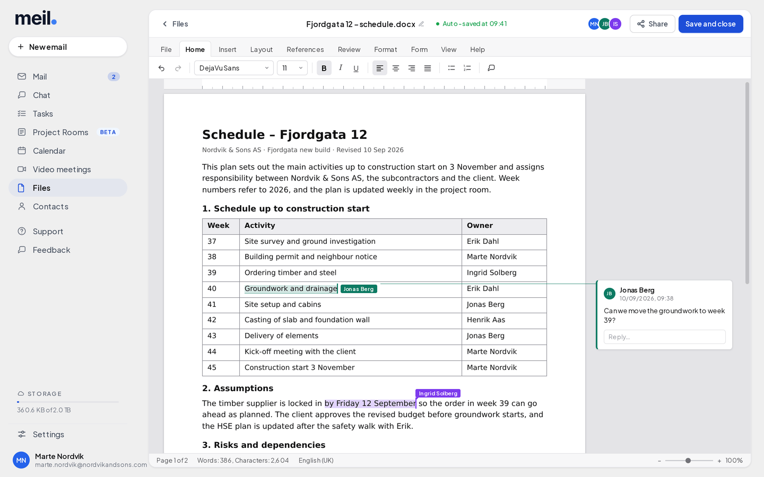Click the Page 1 of 2 indicator
This screenshot has width=764, height=477.
(172, 461)
